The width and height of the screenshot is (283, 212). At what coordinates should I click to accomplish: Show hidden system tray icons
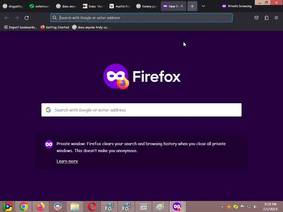222,207
